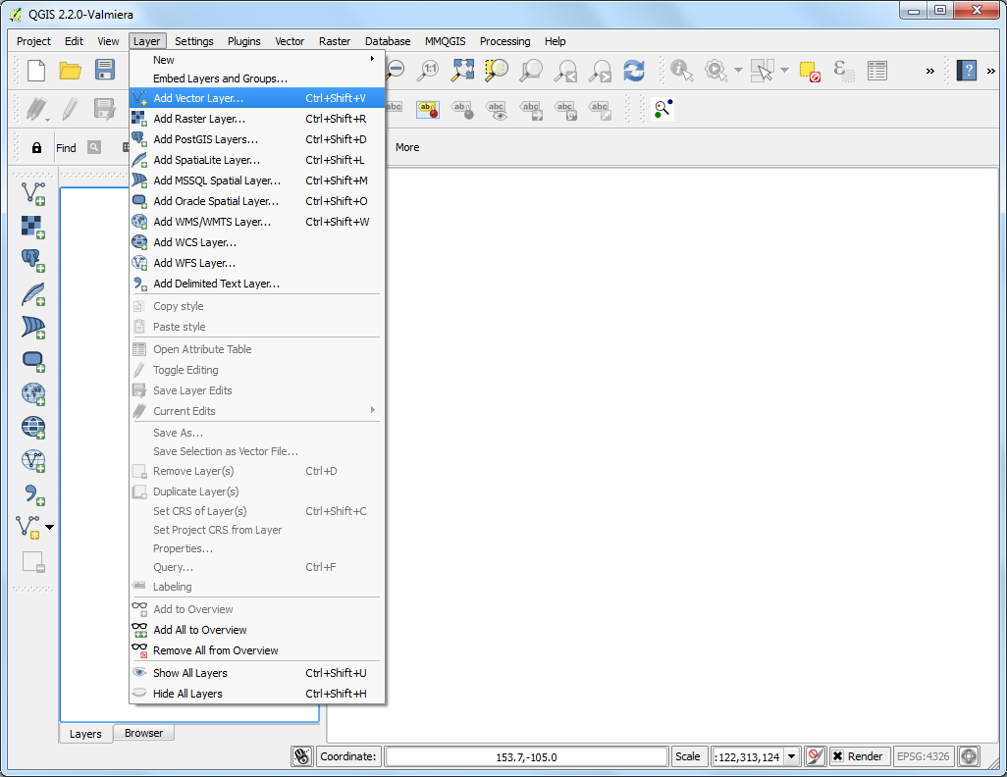Click the Add SpatiaLite Layer sidebar feather icon
This screenshot has width=1007, height=777.
tap(32, 293)
